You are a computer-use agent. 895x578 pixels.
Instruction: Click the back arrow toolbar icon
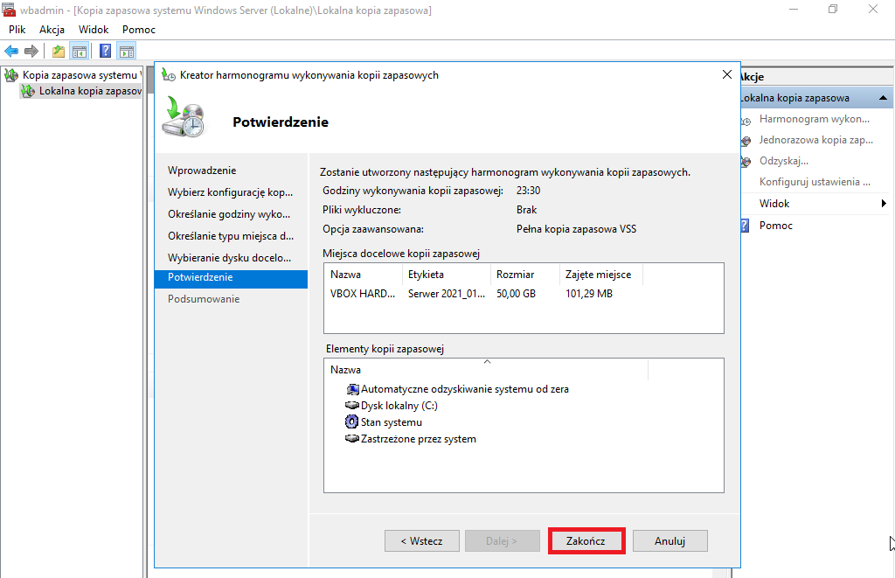[11, 52]
